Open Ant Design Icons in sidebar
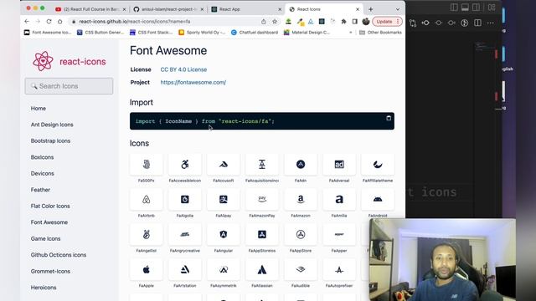 tap(52, 125)
